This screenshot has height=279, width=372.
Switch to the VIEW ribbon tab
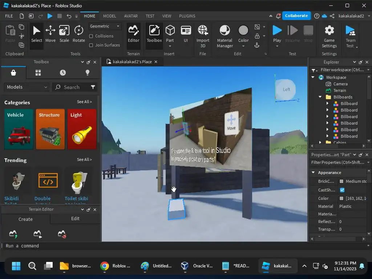point(166,16)
